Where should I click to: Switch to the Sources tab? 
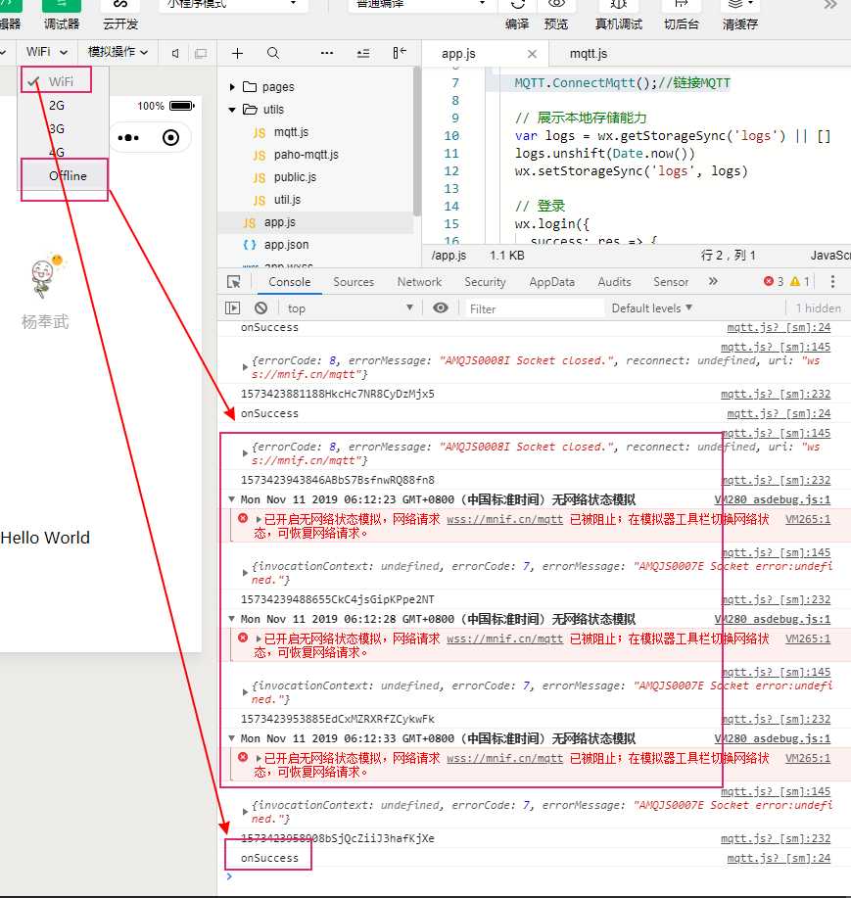pos(354,282)
